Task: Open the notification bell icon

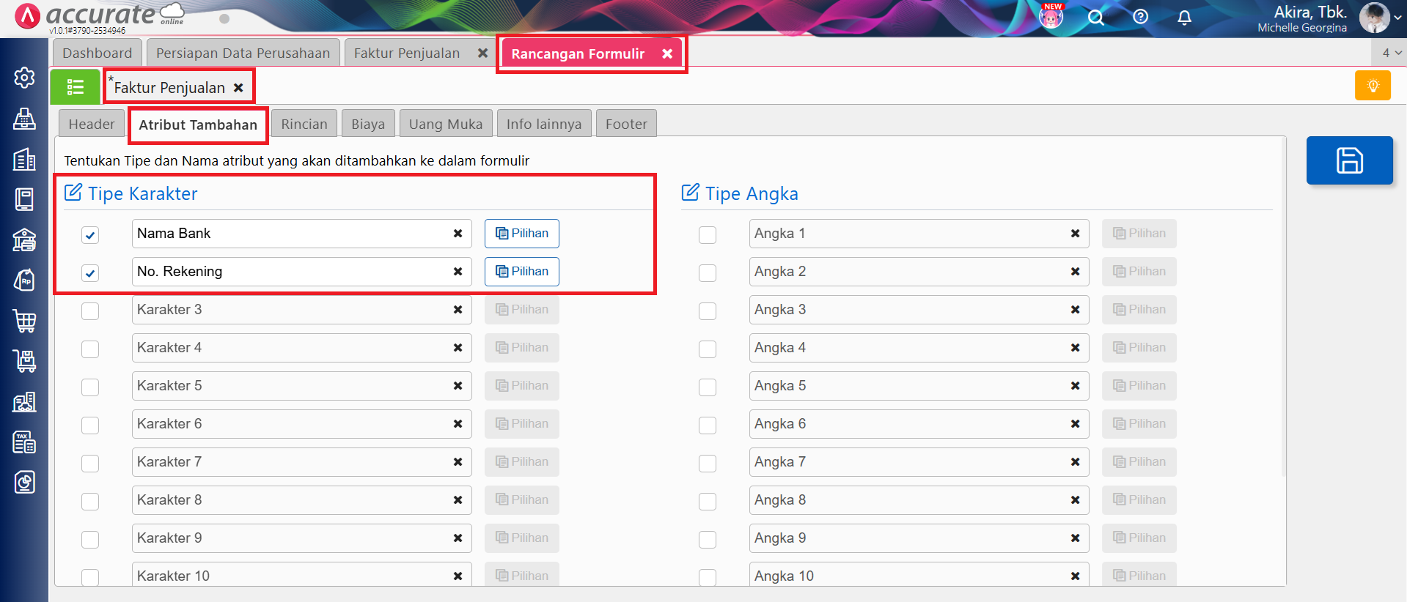Action: click(x=1184, y=18)
